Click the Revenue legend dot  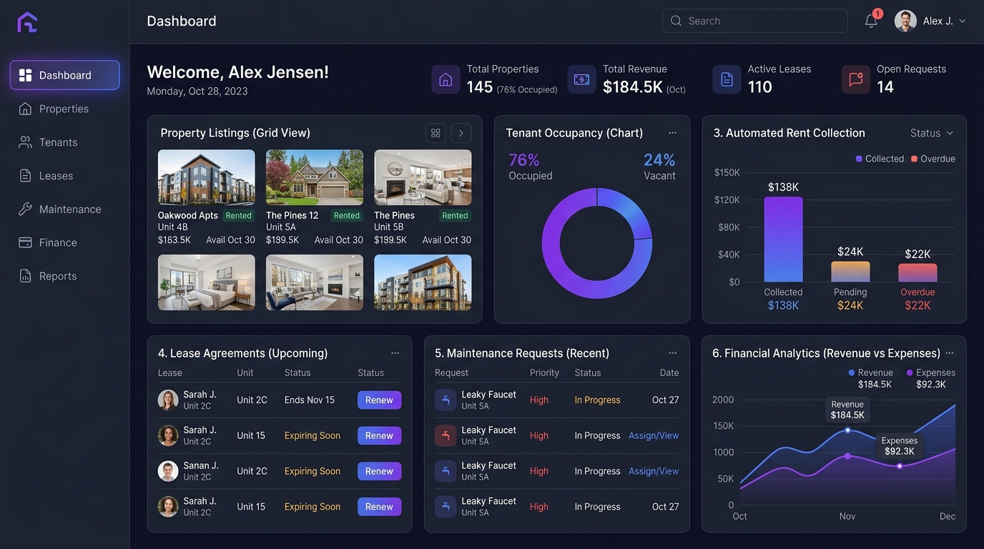[851, 372]
